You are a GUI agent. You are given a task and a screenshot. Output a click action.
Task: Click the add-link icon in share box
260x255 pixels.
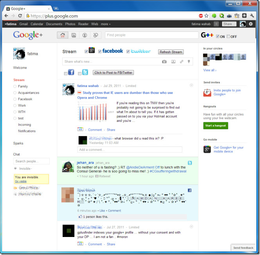tap(182, 61)
